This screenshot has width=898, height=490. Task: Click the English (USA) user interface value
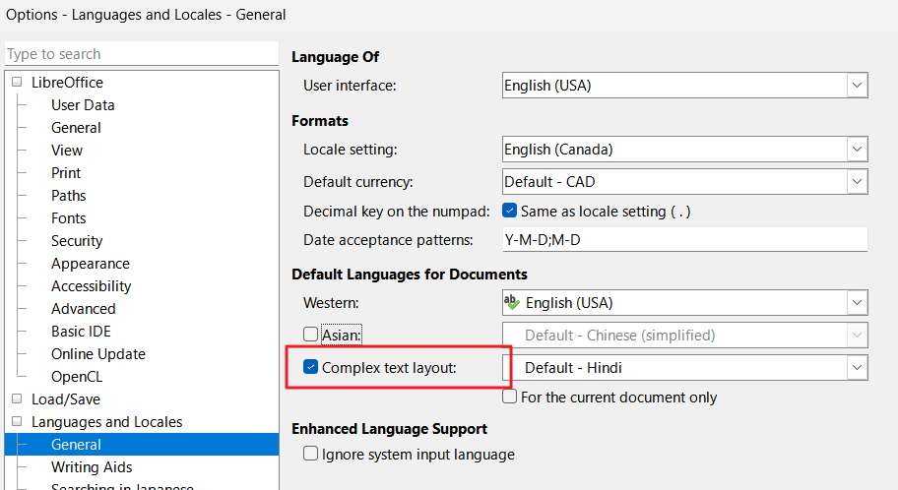(x=547, y=86)
